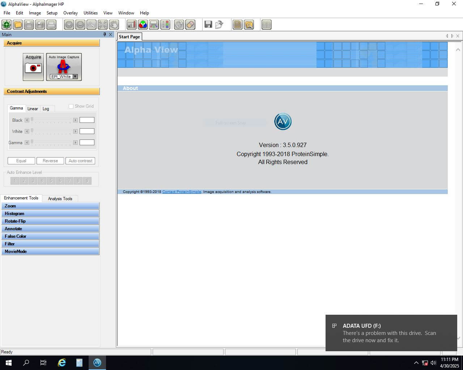Click the open folder toolbar icon
Screen dimensions: 463x370
[x=18, y=25]
